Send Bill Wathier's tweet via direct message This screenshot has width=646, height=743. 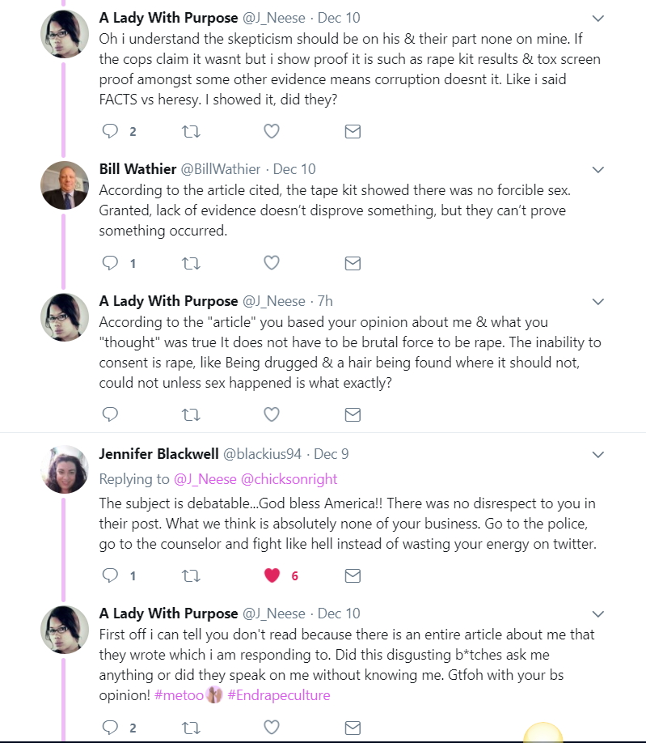[353, 263]
